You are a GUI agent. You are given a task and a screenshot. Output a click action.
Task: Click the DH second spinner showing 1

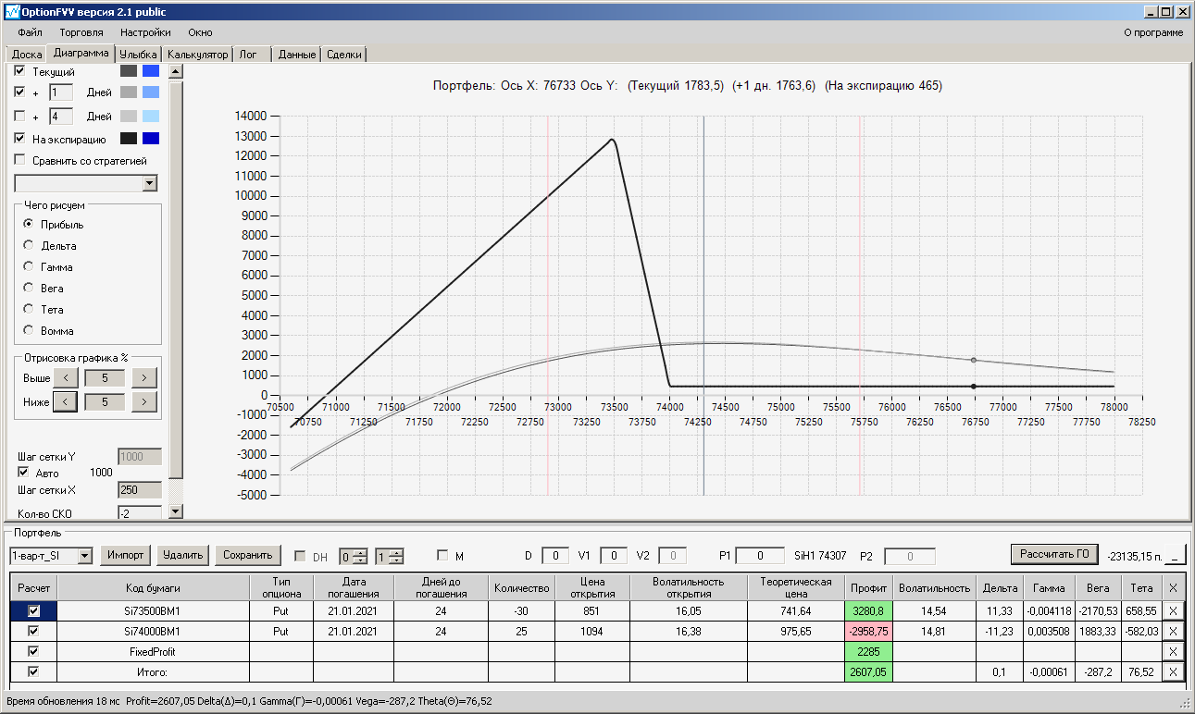point(389,556)
